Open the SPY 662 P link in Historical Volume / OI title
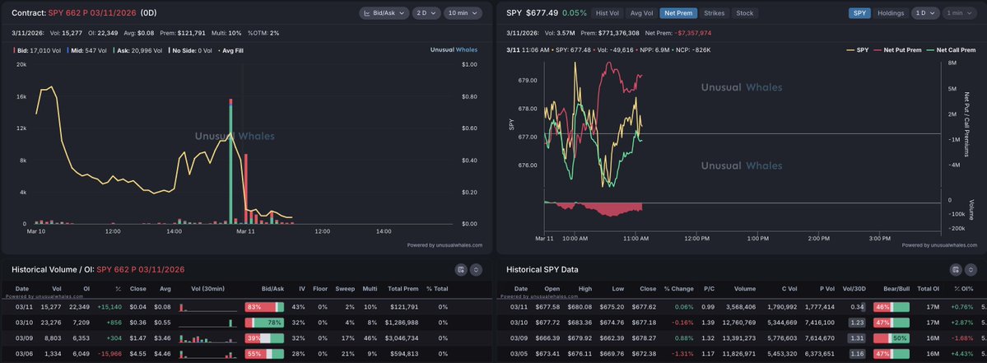 [141, 269]
